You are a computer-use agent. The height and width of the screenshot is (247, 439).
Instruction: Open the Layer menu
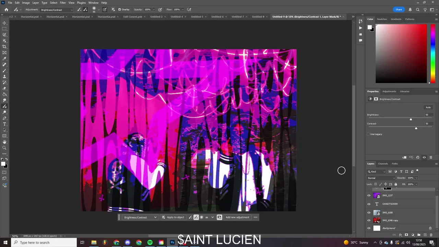pyautogui.click(x=36, y=3)
